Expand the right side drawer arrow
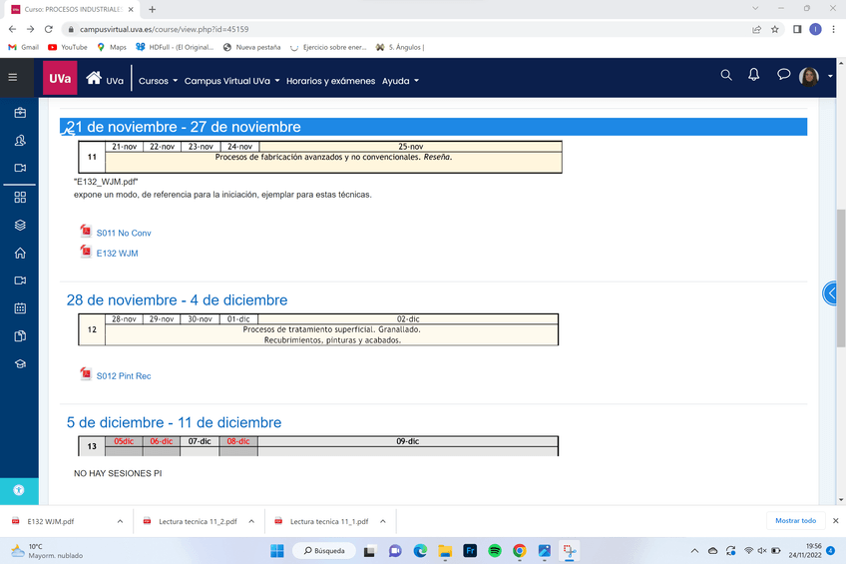Viewport: 846px width, 564px height. tap(832, 293)
